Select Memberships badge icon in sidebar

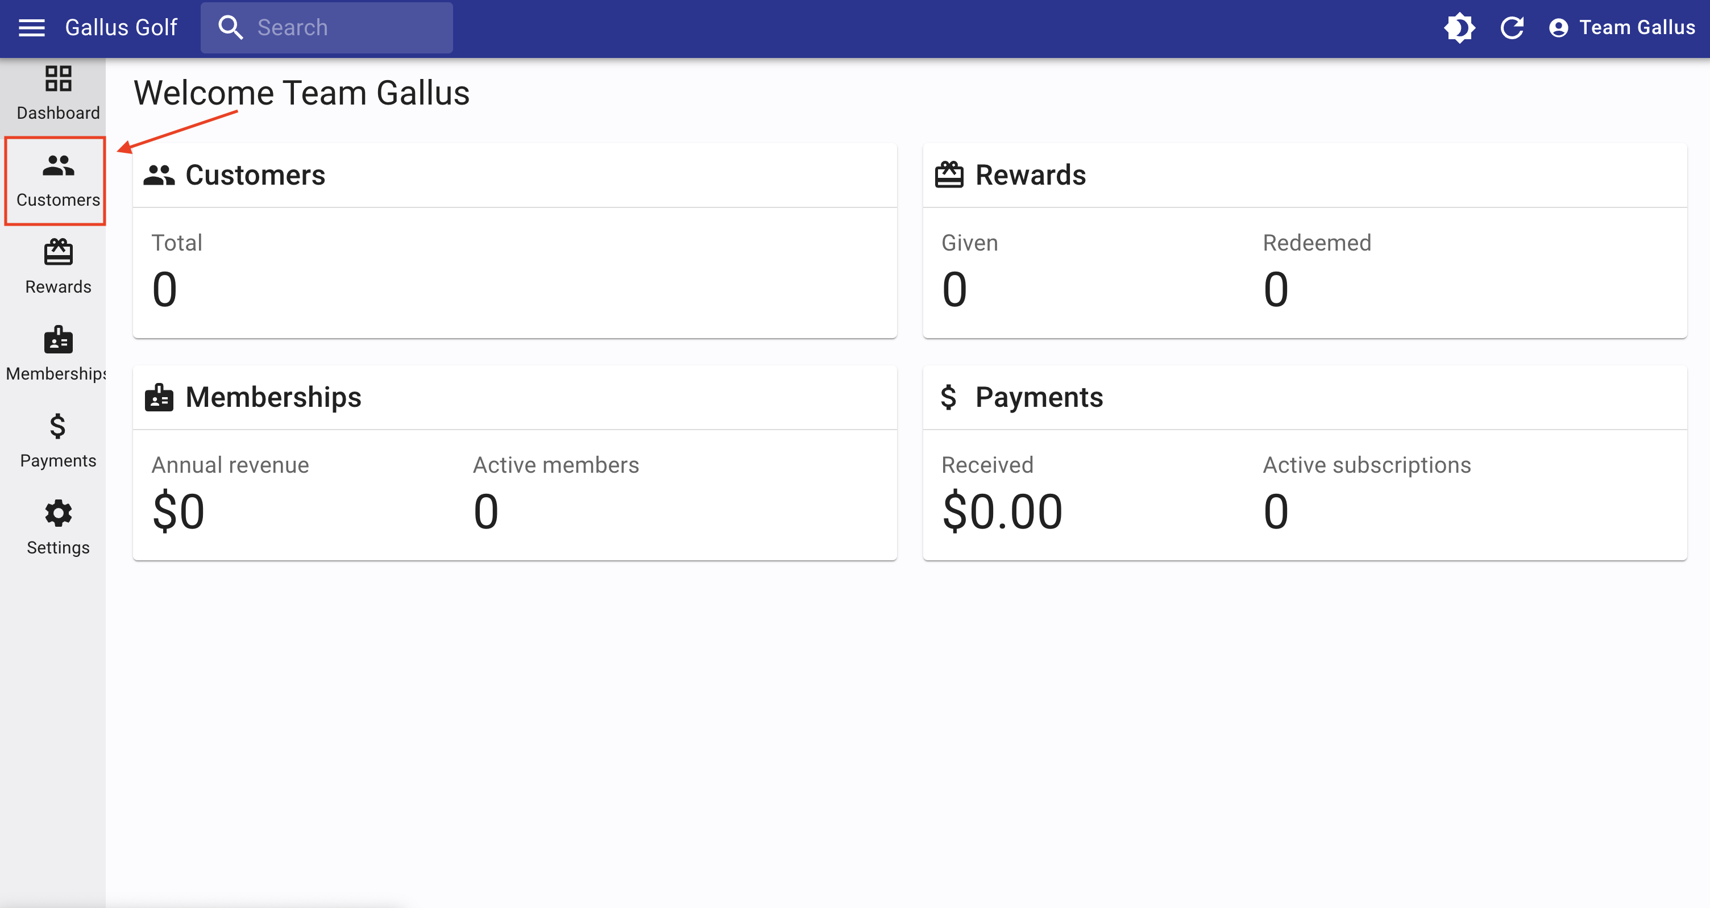pos(58,341)
